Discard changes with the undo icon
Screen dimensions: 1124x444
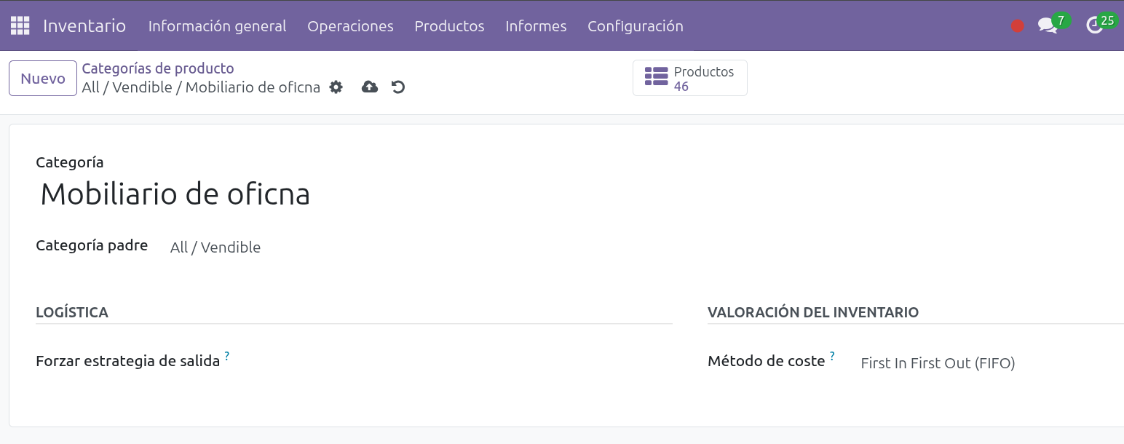pyautogui.click(x=398, y=87)
